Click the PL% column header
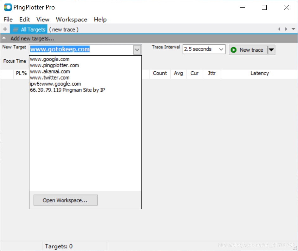The width and height of the screenshot is (298, 251). (21, 73)
